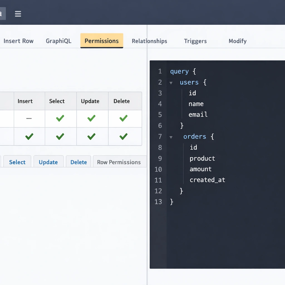Screen dimensions: 285x285
Task: Go to the Relationships tab
Action: (x=149, y=41)
